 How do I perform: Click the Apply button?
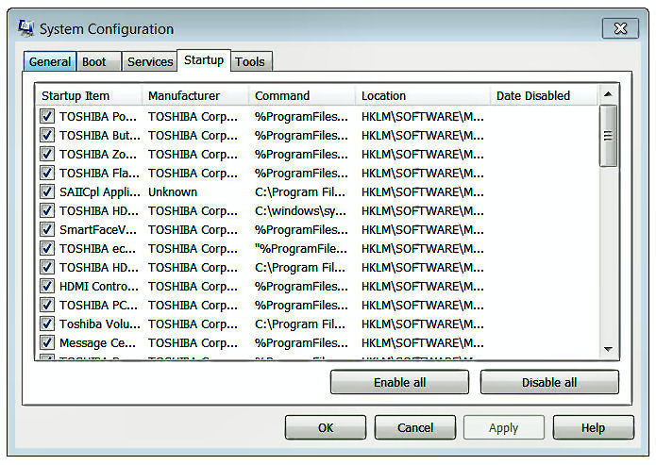(x=504, y=427)
